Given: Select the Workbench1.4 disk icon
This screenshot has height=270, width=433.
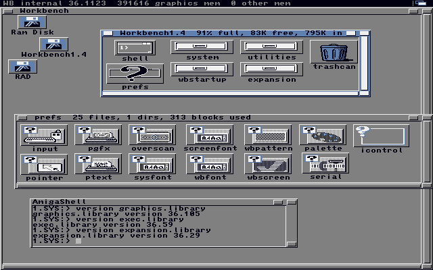Looking at the screenshot, I should (x=54, y=45).
